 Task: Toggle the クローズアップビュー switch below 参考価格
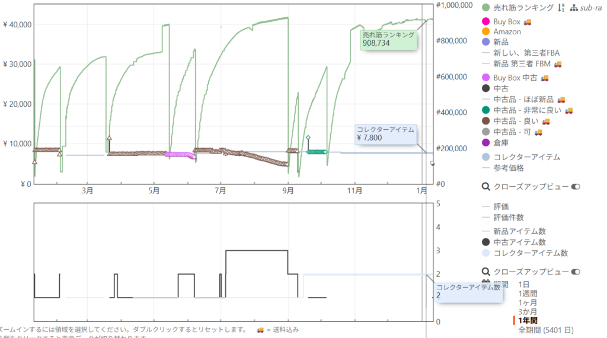tap(576, 187)
